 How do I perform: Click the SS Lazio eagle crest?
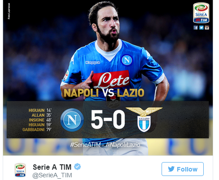click(144, 120)
